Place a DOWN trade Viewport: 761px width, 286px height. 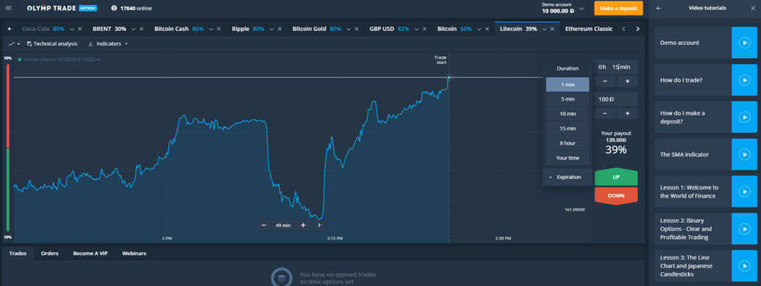(616, 196)
